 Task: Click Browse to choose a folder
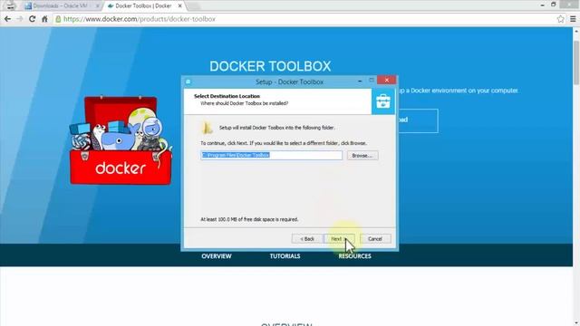(x=362, y=156)
